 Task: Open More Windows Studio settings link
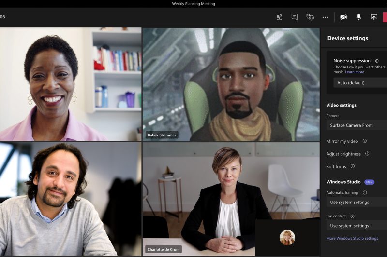point(352,238)
